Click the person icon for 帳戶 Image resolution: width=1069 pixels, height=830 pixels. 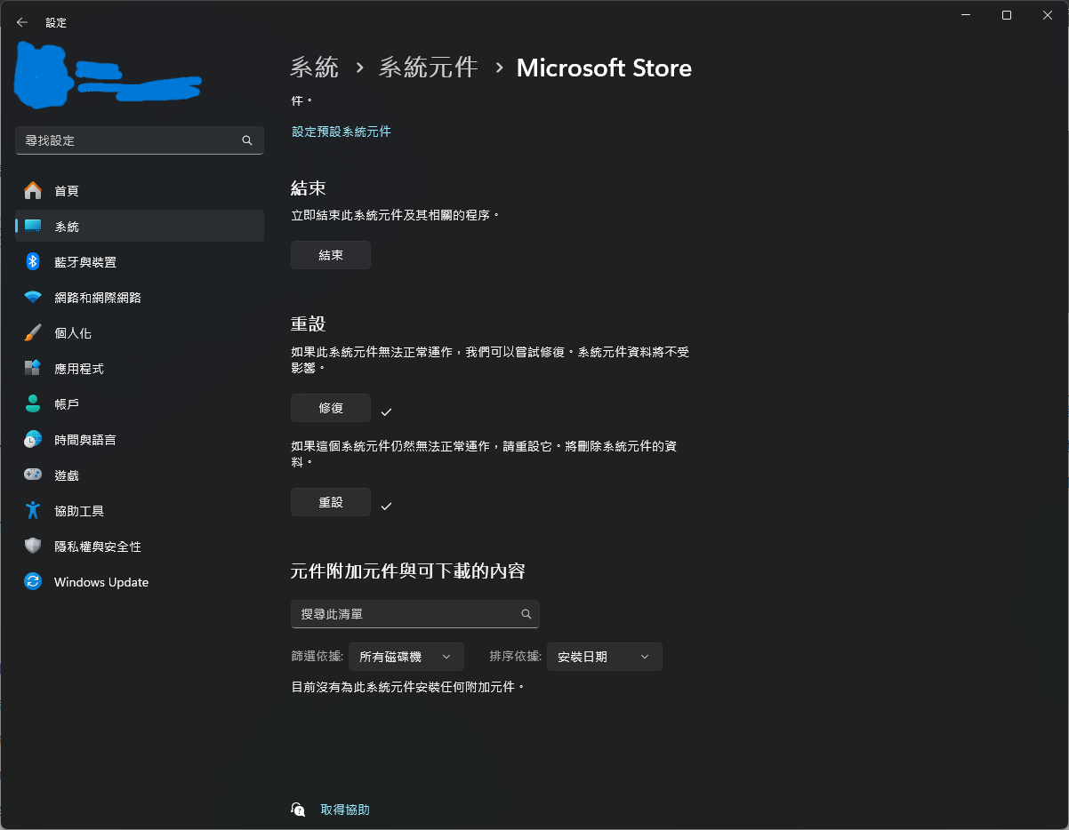(x=33, y=403)
